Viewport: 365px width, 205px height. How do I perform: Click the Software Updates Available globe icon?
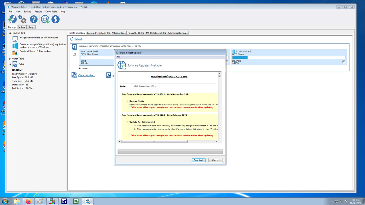pos(122,65)
